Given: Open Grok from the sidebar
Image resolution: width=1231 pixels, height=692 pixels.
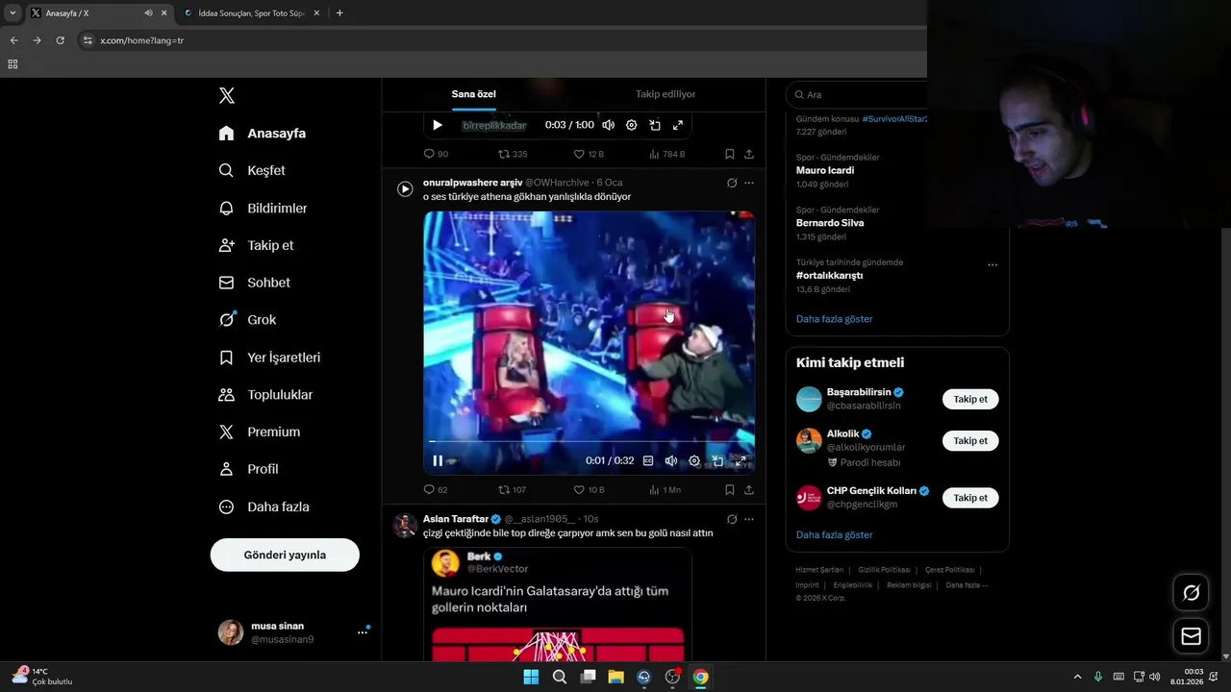Looking at the screenshot, I should point(247,320).
